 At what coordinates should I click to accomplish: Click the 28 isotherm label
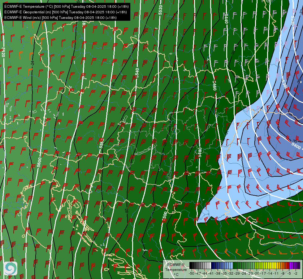pyautogui.click(x=127, y=211)
